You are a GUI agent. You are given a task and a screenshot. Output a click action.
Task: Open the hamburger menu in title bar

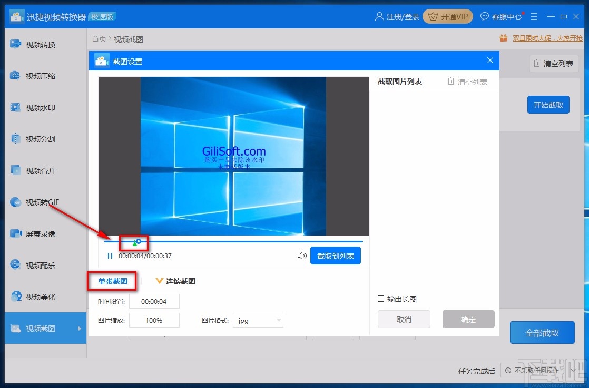(x=534, y=16)
